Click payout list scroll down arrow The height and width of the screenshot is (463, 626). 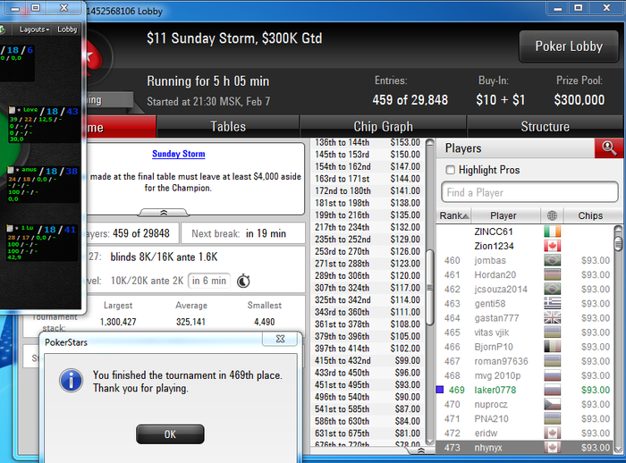(x=430, y=441)
